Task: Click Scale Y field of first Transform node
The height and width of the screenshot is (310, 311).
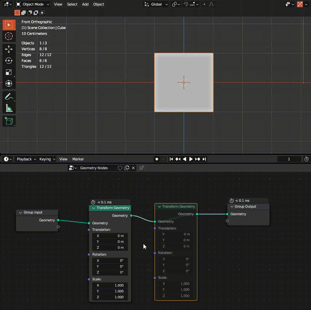Action: pyautogui.click(x=110, y=291)
